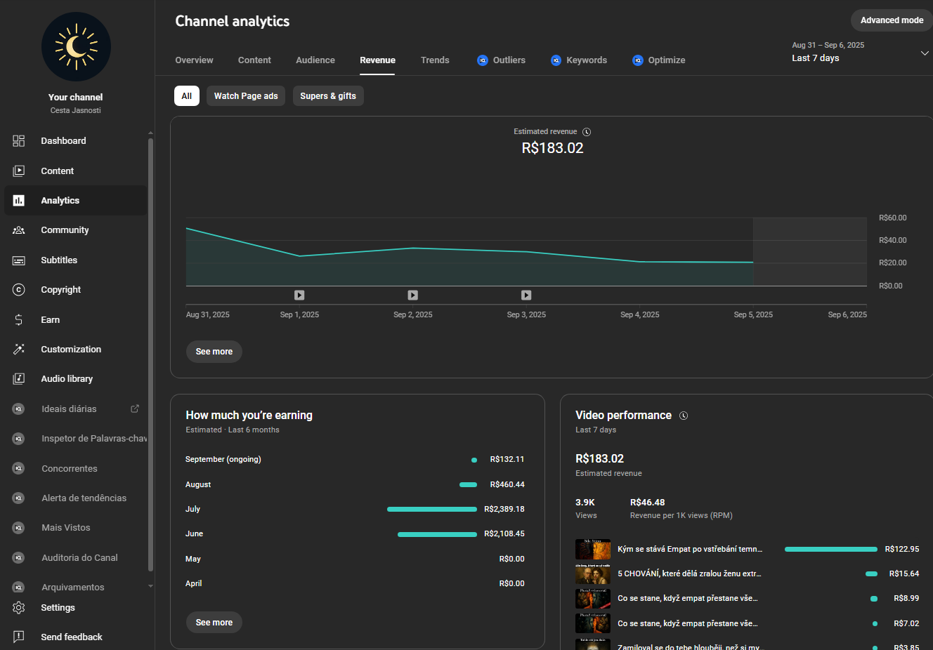Click the July earnings bar
The height and width of the screenshot is (650, 933).
tap(431, 510)
